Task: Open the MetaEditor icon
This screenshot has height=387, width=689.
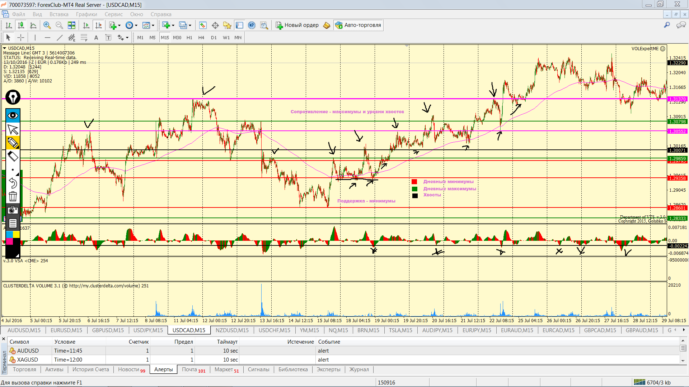Action: (x=327, y=25)
